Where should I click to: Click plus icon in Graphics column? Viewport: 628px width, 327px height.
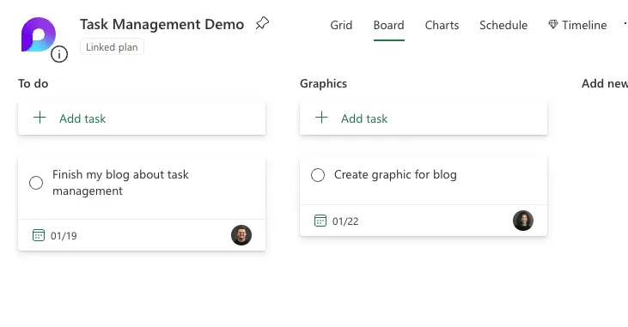coord(321,118)
